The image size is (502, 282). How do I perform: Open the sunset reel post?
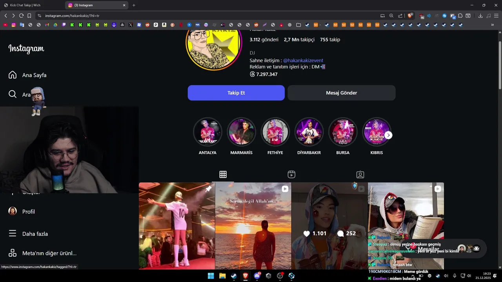(253, 226)
